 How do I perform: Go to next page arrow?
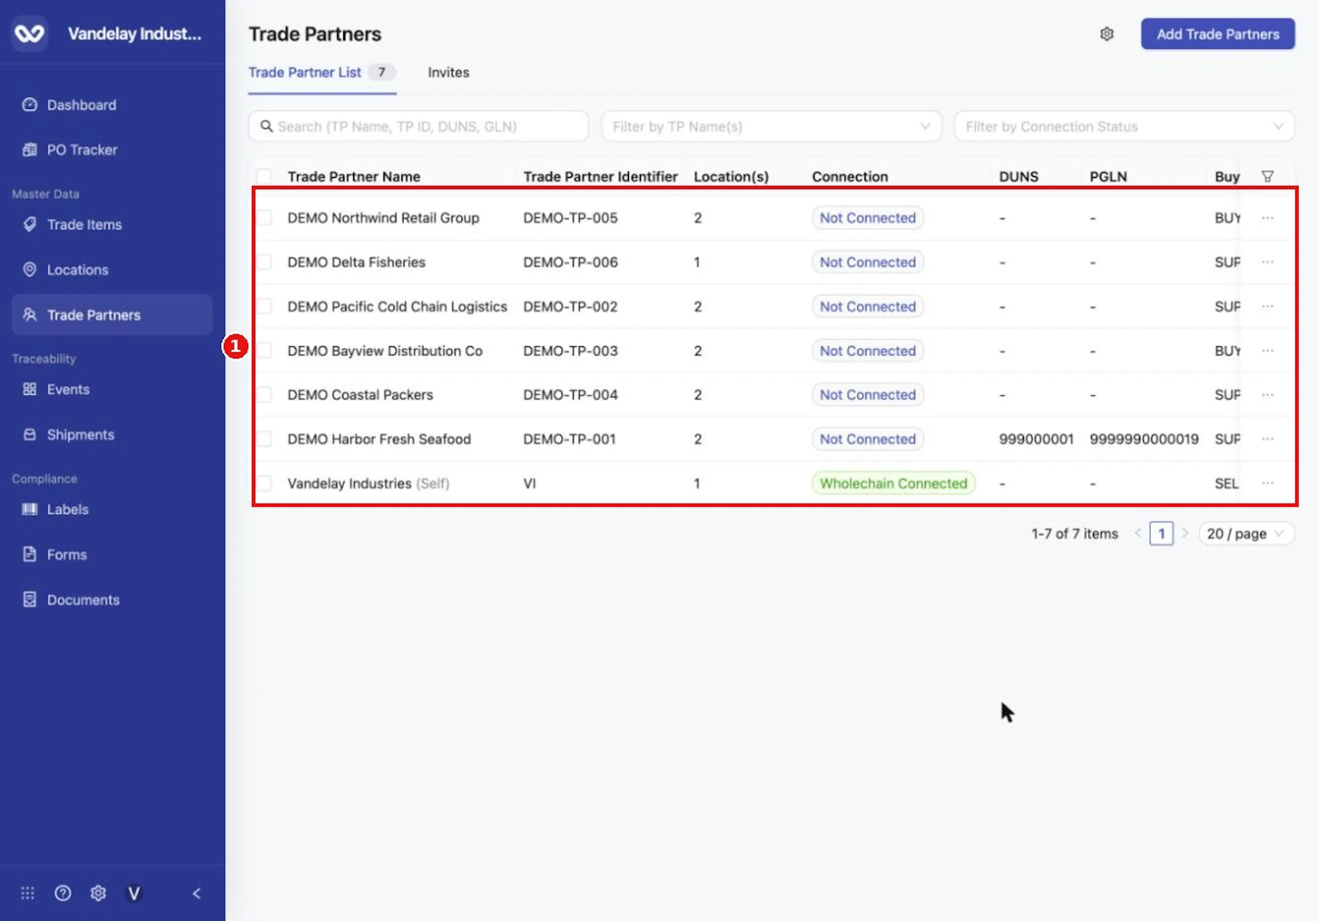(1185, 533)
